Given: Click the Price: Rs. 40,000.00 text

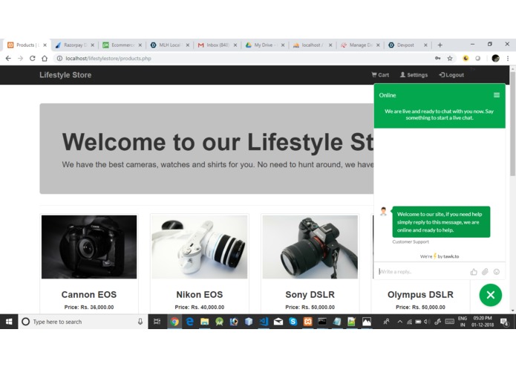Looking at the screenshot, I should click(200, 307).
